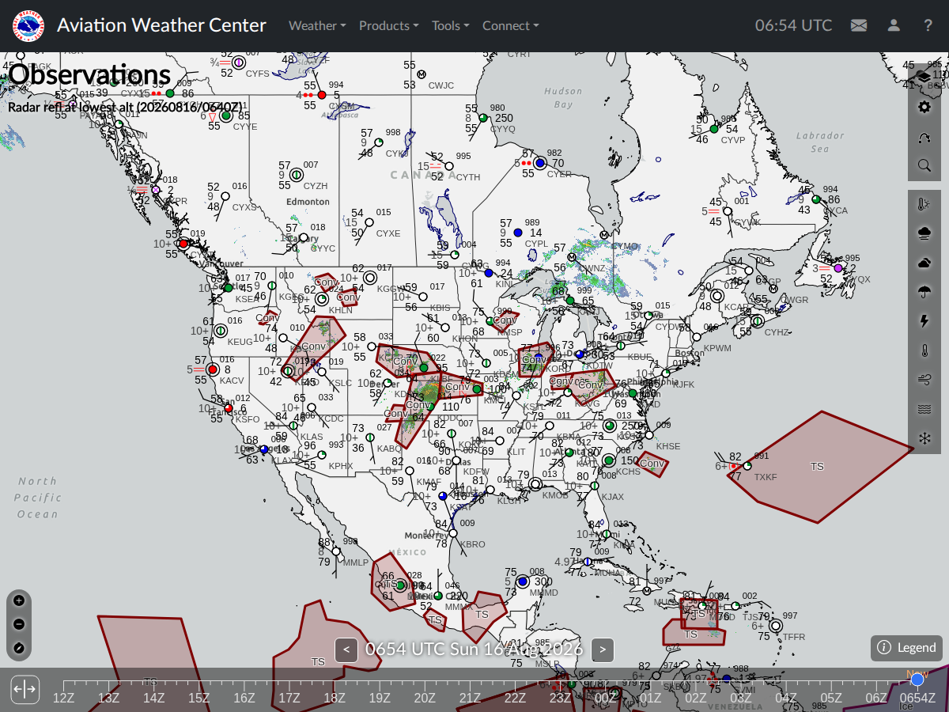Select the KLAS station plot
949x712 pixels.
point(293,426)
